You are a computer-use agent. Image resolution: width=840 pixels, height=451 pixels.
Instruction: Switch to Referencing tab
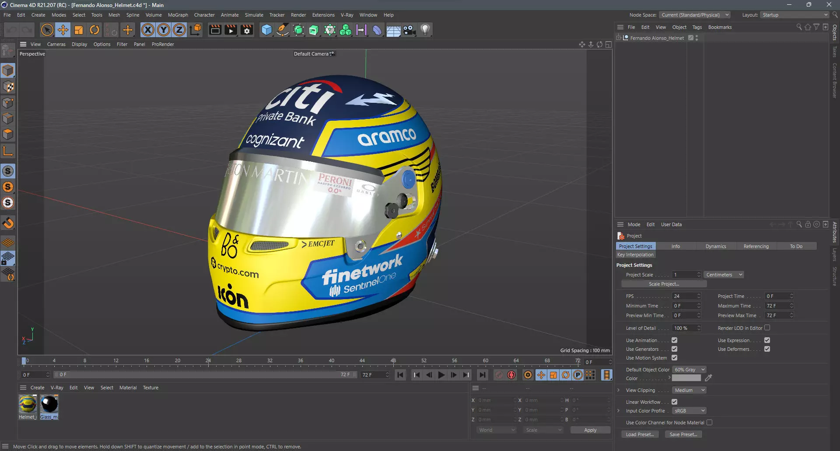point(756,246)
